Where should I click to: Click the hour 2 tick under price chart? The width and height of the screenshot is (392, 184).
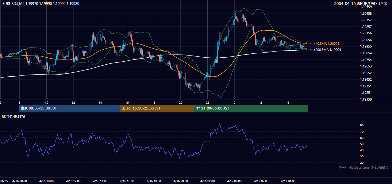(261, 102)
